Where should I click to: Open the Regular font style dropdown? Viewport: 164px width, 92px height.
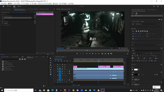click(138, 53)
